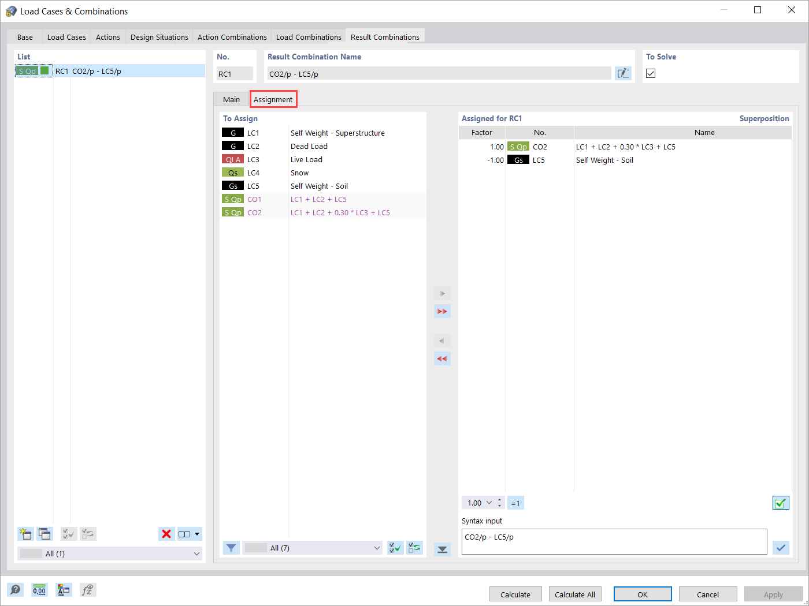
Task: Click the Apply button
Action: (773, 594)
